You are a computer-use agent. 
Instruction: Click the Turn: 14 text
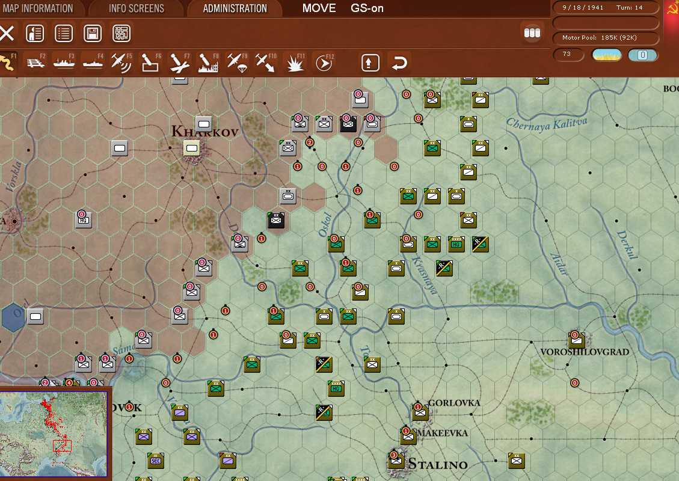630,7
